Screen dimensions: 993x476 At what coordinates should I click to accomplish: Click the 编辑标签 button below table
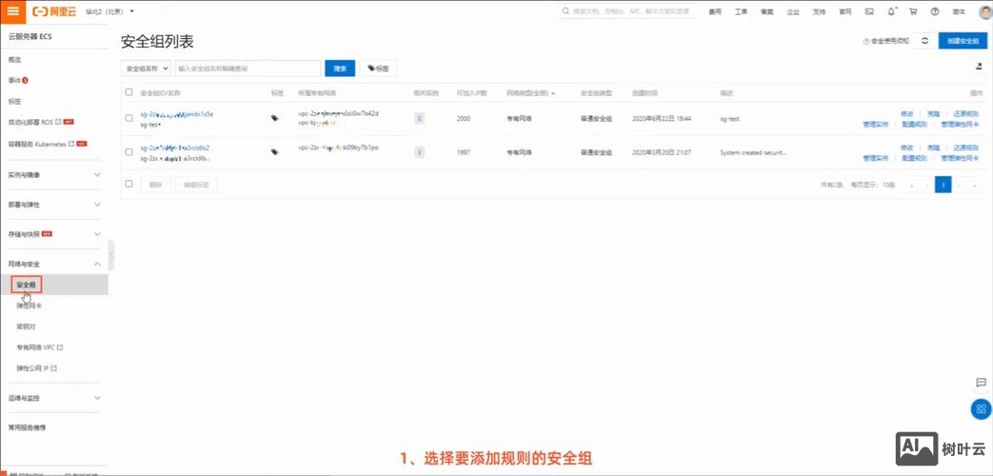coord(196,185)
